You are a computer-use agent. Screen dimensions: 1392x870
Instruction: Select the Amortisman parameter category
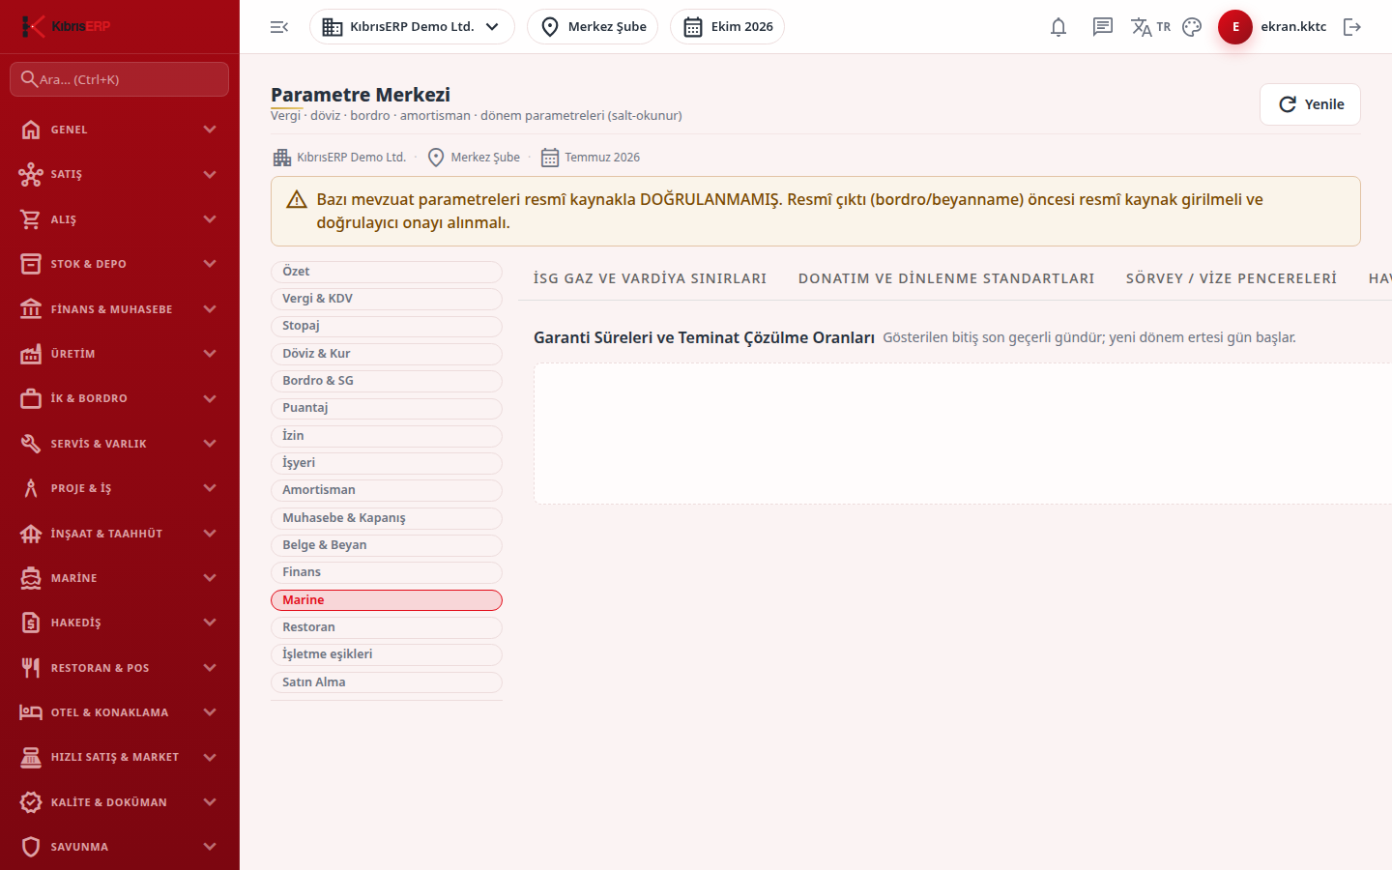pos(387,490)
